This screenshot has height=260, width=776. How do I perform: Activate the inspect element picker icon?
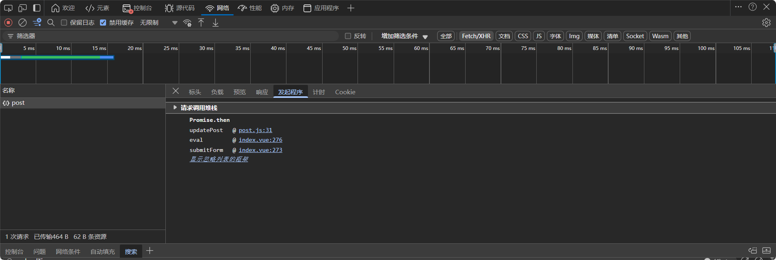[8, 8]
